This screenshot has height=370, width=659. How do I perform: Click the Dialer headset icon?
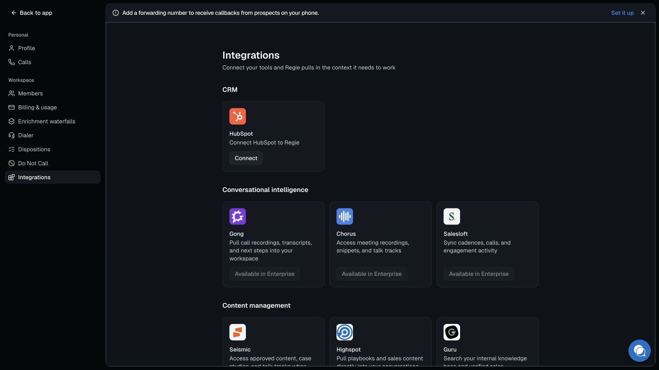point(12,135)
